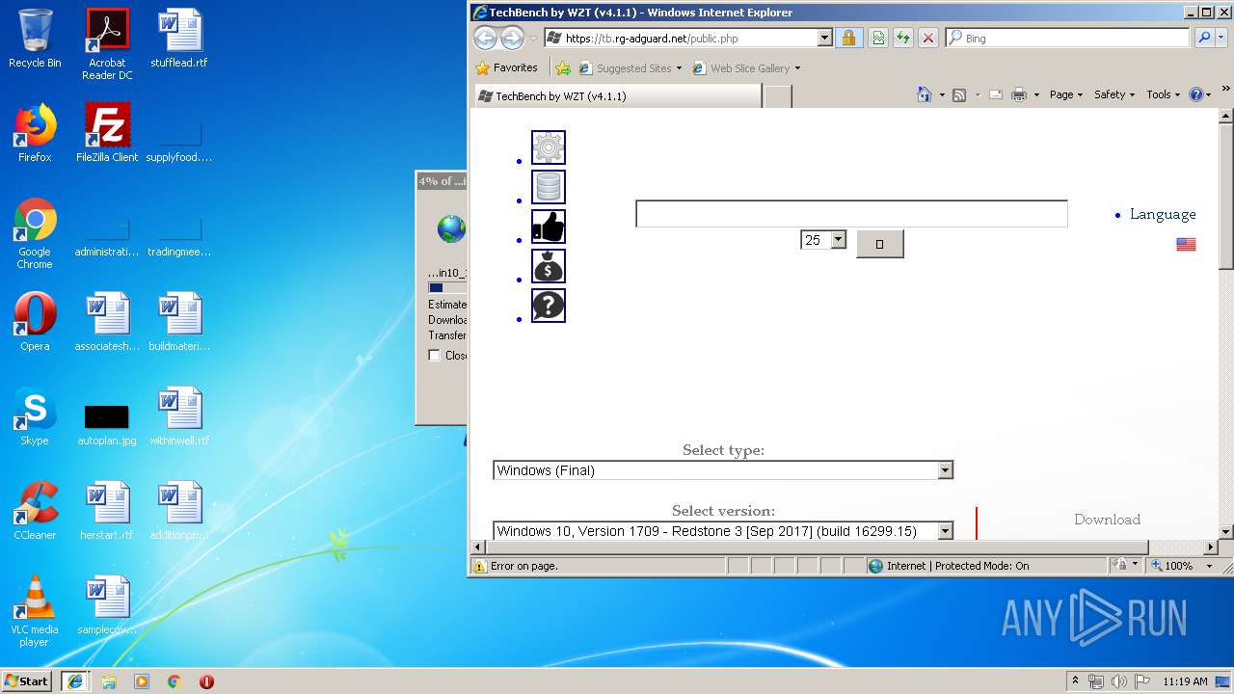This screenshot has width=1234, height=694.
Task: Click Read Mail envelope icon
Action: point(996,94)
